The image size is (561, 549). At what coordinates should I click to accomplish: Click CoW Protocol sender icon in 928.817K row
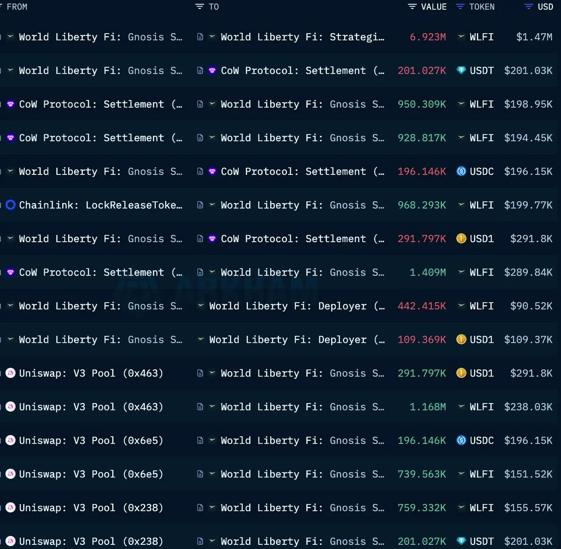click(x=10, y=137)
